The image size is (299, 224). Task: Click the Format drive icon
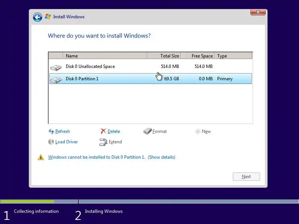(x=147, y=131)
